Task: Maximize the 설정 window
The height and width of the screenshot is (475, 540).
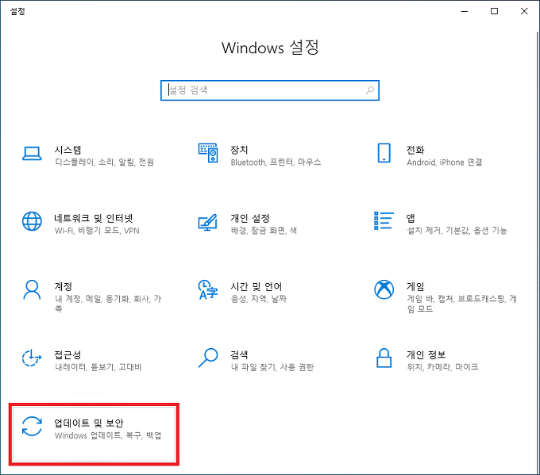Action: (x=494, y=11)
